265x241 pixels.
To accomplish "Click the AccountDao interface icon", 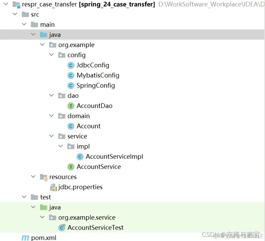I will (x=71, y=106).
